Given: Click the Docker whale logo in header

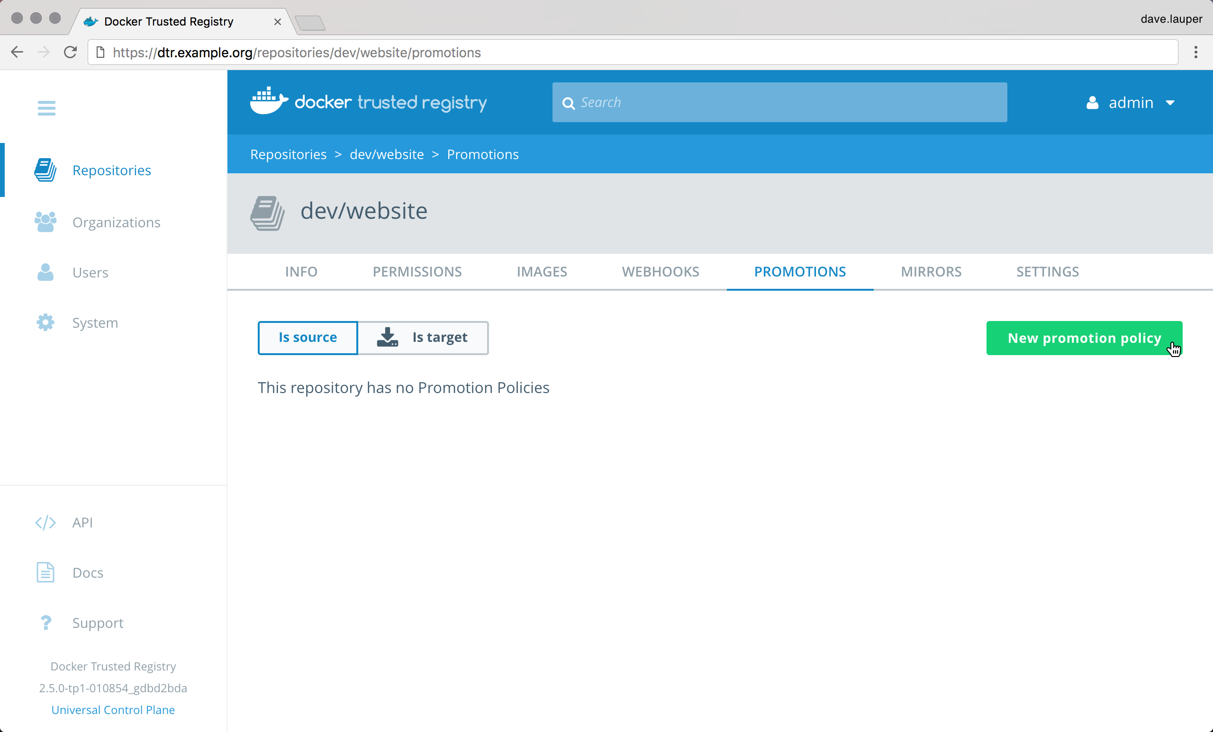Looking at the screenshot, I should coord(268,101).
